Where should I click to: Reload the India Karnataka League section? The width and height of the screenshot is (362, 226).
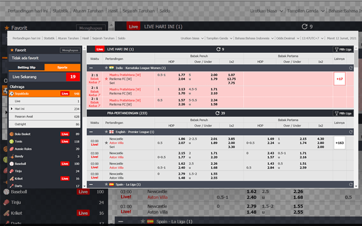351,68
